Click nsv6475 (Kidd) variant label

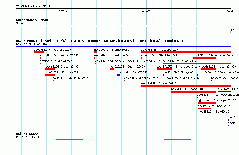click(x=228, y=89)
